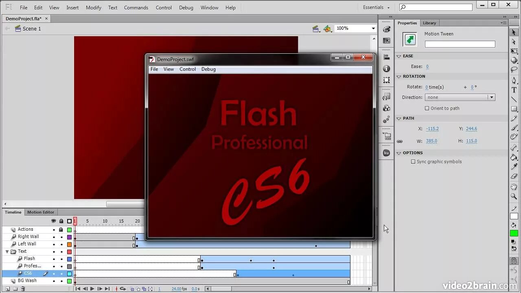This screenshot has width=521, height=293.
Task: Toggle the timeline loop playback button
Action: (x=123, y=289)
